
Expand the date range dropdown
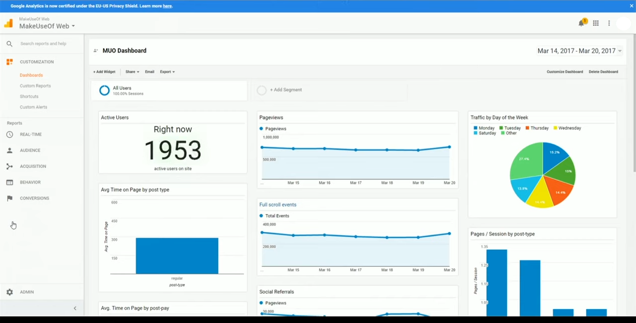(620, 51)
